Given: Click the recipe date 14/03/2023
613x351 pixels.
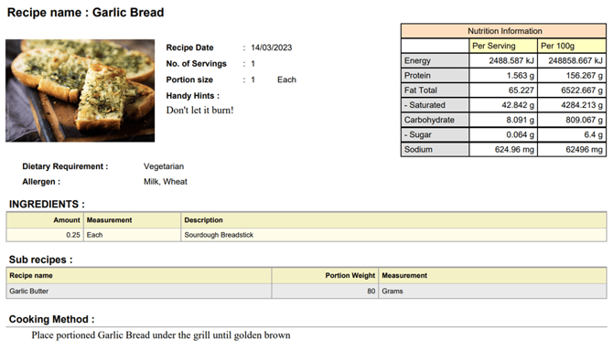Looking at the screenshot, I should point(272,48).
